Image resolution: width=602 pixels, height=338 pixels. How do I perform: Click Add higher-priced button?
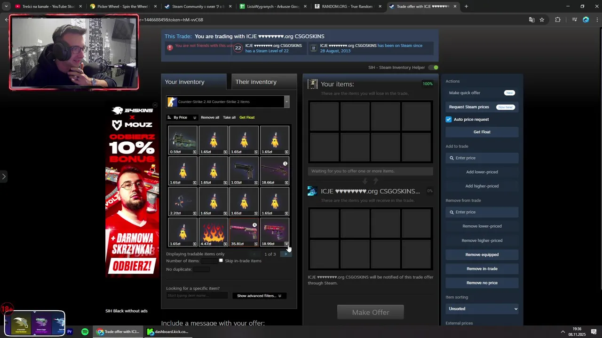482,186
